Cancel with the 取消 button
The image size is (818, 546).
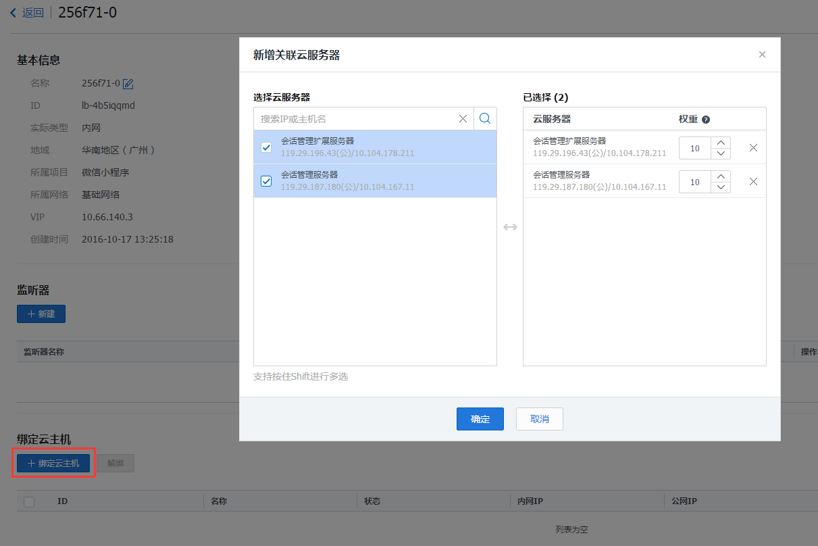point(540,419)
